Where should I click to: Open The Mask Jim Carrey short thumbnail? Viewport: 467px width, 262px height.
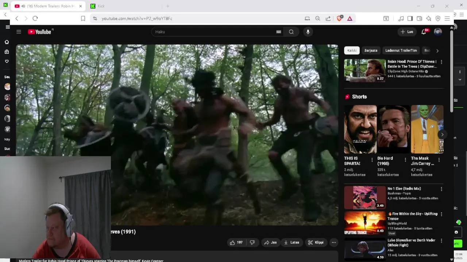(427, 129)
